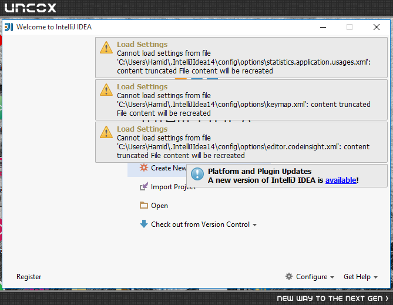Click the keymap.xml notification message

click(244, 105)
